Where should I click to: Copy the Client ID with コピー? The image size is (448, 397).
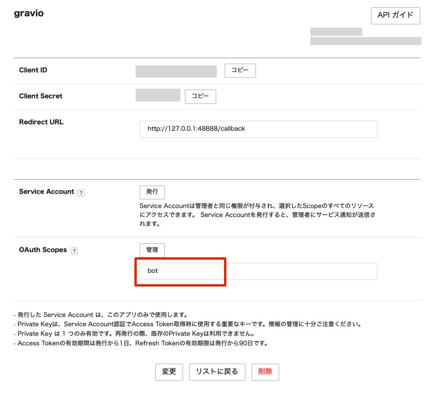click(240, 71)
